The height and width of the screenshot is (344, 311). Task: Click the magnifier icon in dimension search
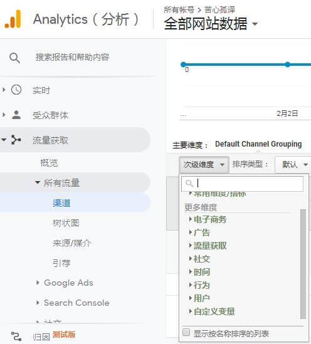coord(189,183)
